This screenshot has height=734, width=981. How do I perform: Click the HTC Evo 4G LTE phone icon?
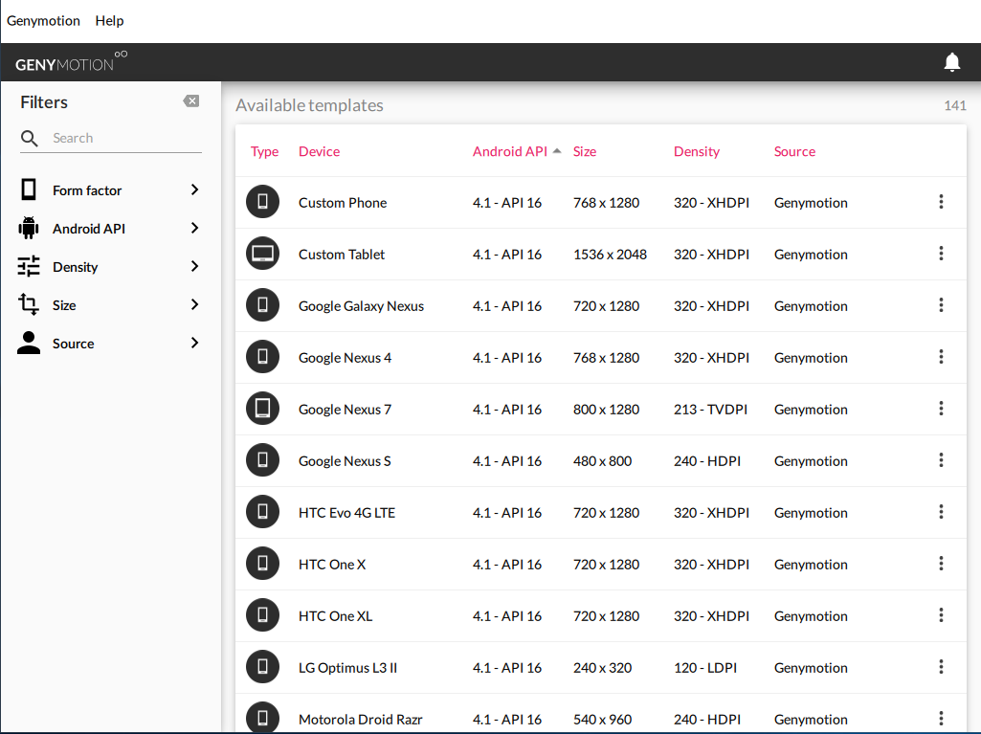coord(263,512)
